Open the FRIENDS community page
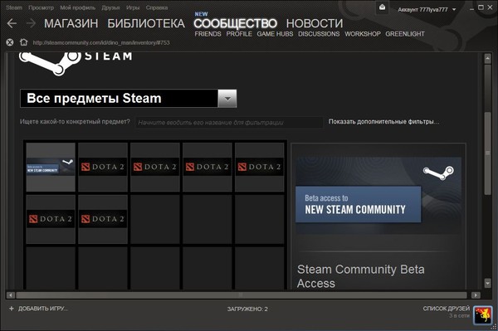 (x=207, y=34)
